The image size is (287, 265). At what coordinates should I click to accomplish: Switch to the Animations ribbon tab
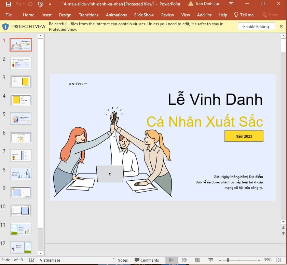[116, 15]
